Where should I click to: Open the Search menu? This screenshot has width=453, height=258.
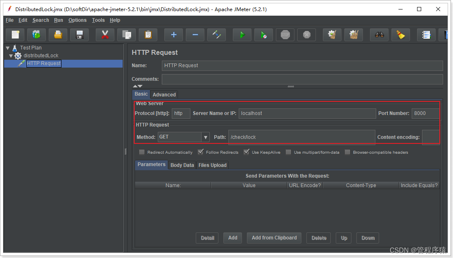tap(41, 20)
